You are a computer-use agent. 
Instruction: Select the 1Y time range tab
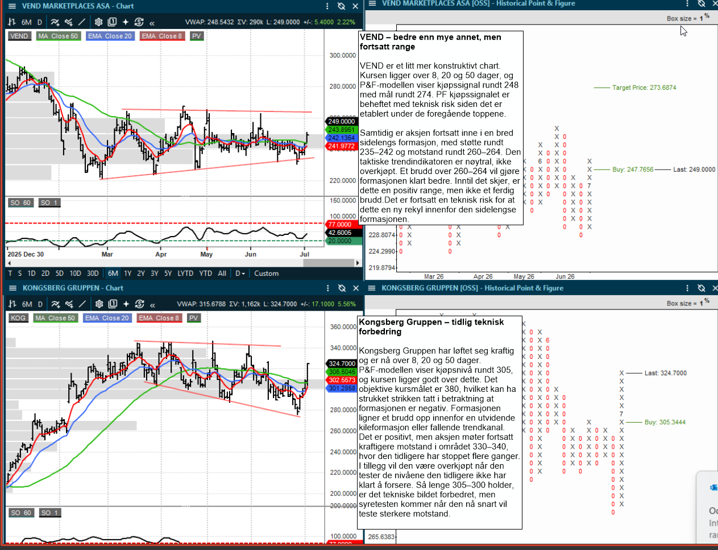pos(128,274)
